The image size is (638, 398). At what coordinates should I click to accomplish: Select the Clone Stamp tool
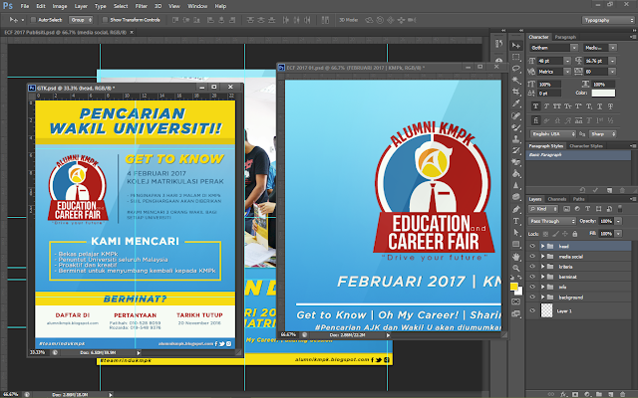click(516, 139)
